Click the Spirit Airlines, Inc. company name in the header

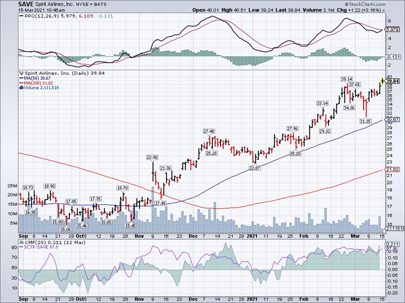point(54,4)
